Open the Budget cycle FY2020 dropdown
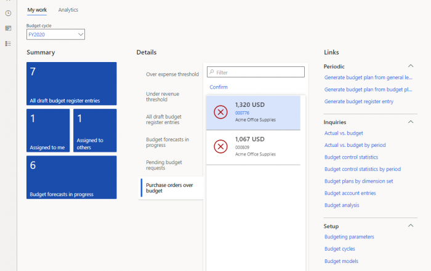 tap(55, 34)
